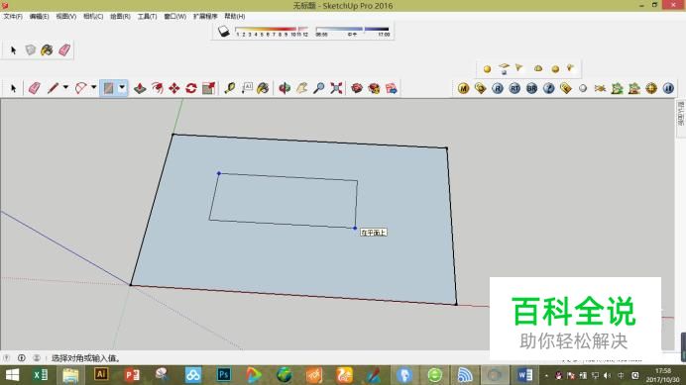Expand the arc tool dropdown arrow
The height and width of the screenshot is (385, 686).
click(93, 88)
